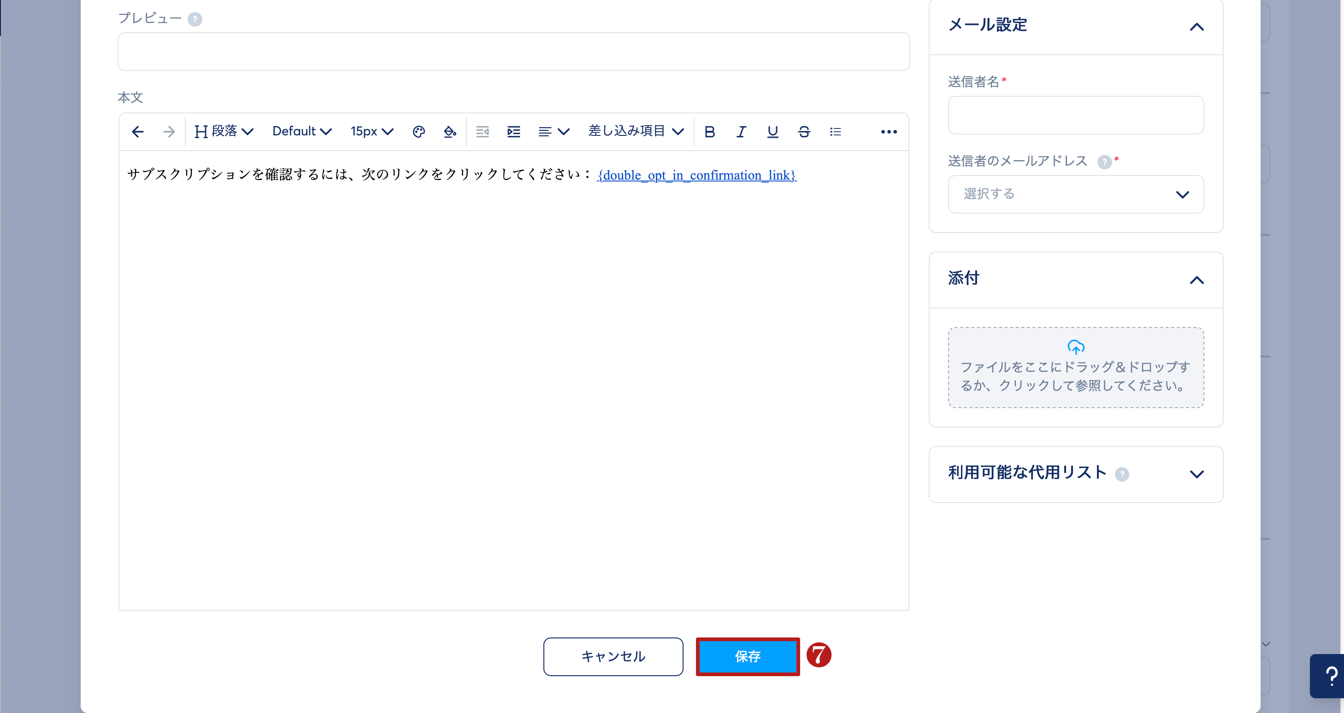Viewport: 1344px width, 713px height.
Task: Click the increase indent icon
Action: click(x=513, y=132)
